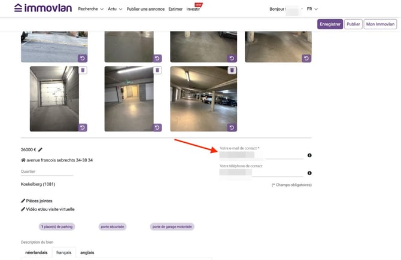Viewport: 401px width, 260px height.
Task: Rotate the parking corridor photo
Action: (x=157, y=127)
